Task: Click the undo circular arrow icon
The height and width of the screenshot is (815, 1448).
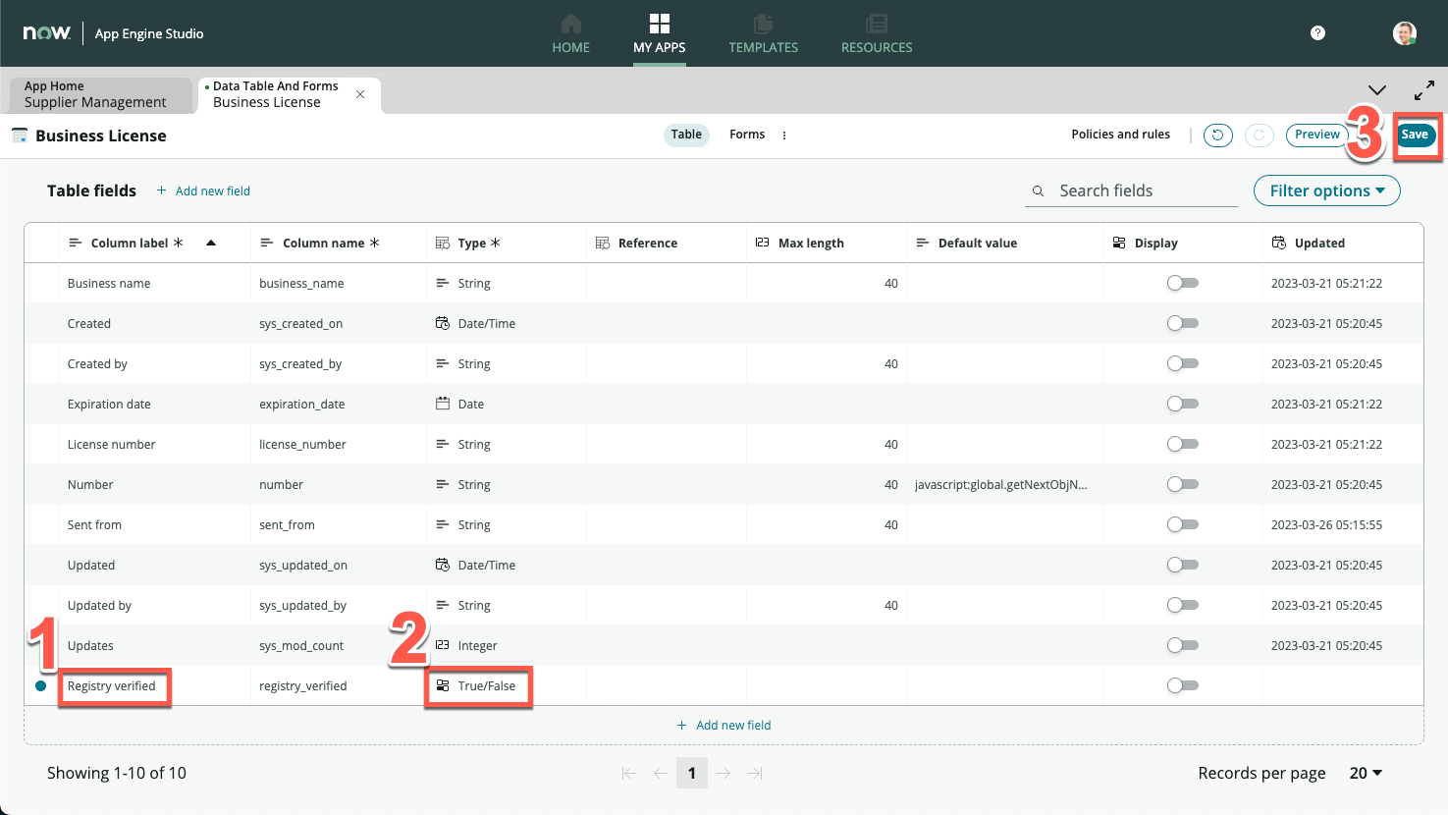Action: tap(1217, 136)
